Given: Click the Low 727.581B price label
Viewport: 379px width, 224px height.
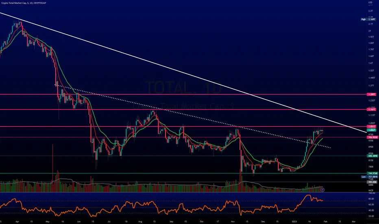Looking at the screenshot, I should 369,177.
